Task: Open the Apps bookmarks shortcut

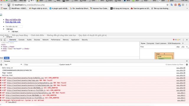Action: point(4,9)
